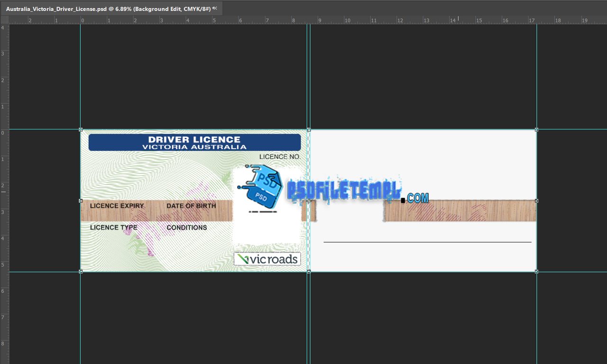607x364 pixels.
Task: Click the DATE OF BIRTH label
Action: (191, 206)
